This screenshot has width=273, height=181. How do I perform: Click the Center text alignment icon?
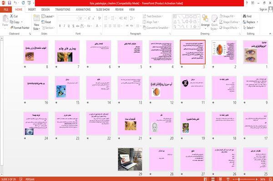[x=110, y=26]
